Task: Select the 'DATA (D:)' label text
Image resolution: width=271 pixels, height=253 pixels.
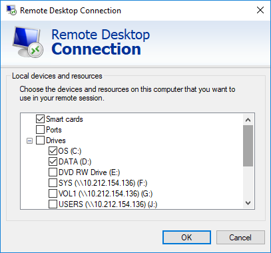Action: point(75,162)
